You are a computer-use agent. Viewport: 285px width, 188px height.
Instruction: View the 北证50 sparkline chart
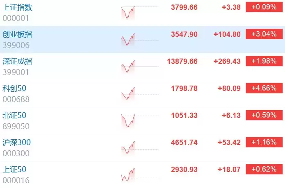tap(140, 120)
